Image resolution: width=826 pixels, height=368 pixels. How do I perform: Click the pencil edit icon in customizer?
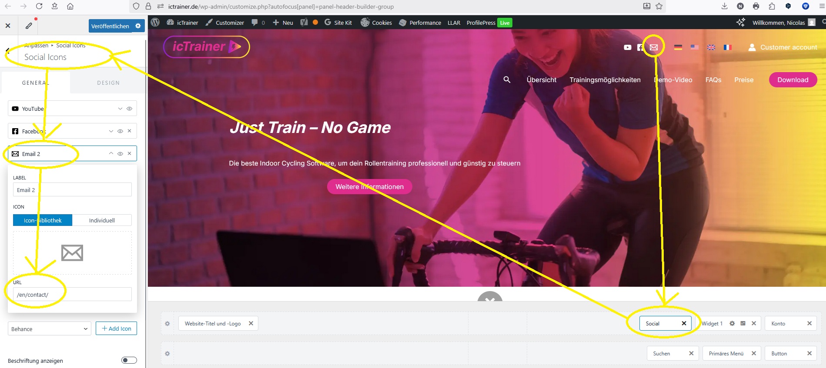click(x=29, y=26)
